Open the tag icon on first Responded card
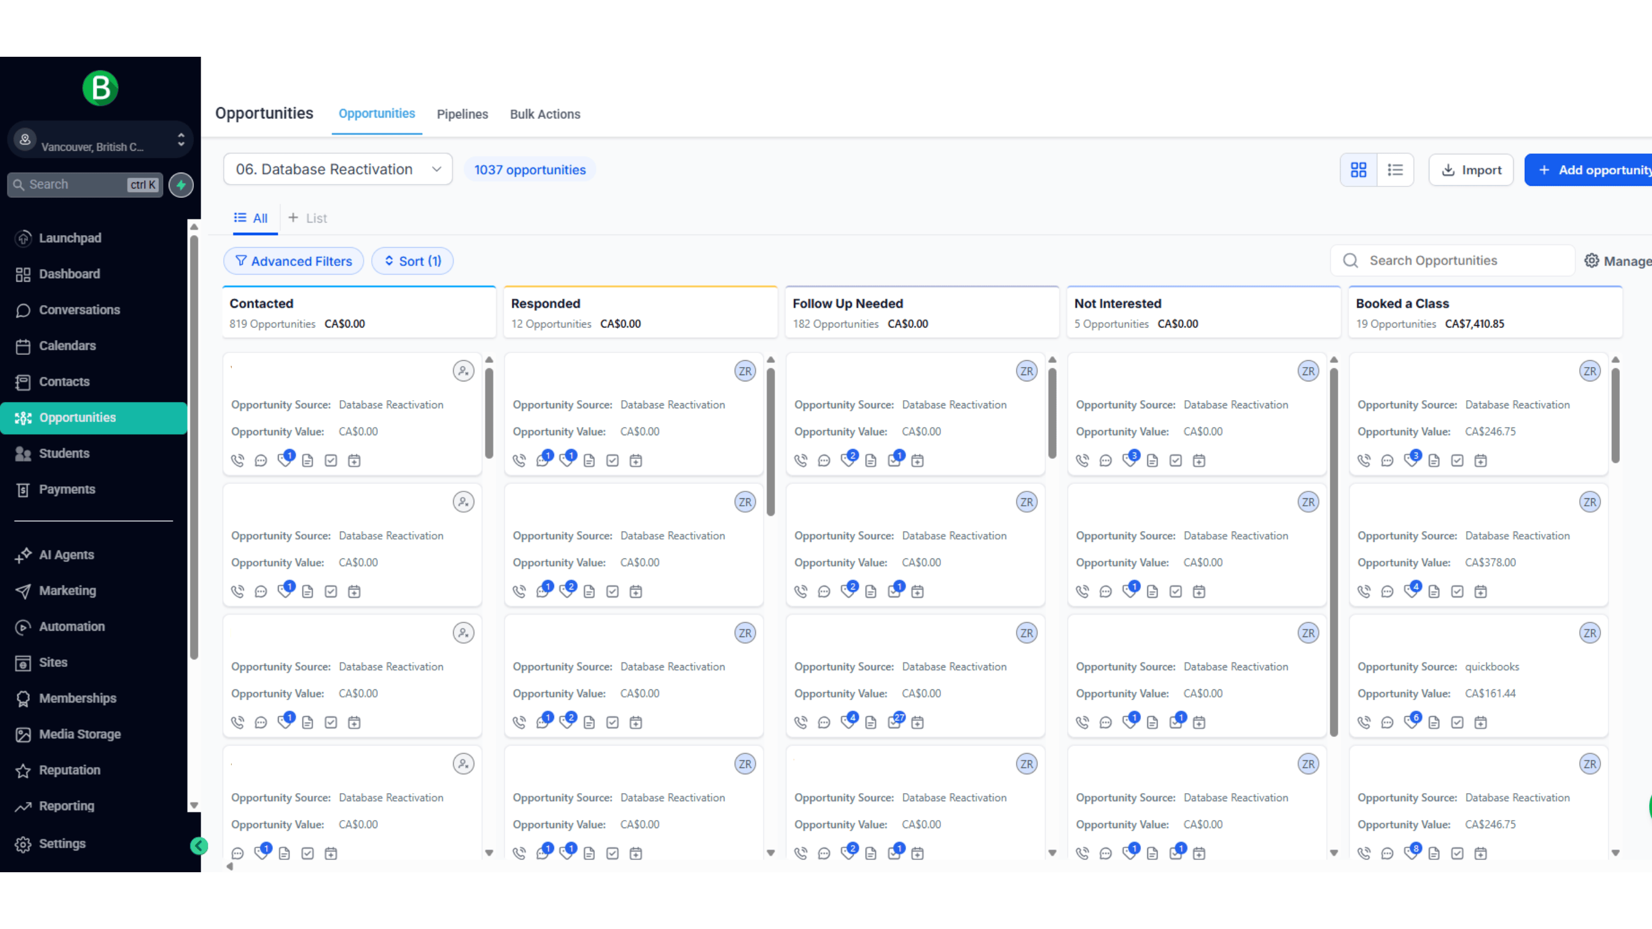1652x929 pixels. pyautogui.click(x=567, y=460)
